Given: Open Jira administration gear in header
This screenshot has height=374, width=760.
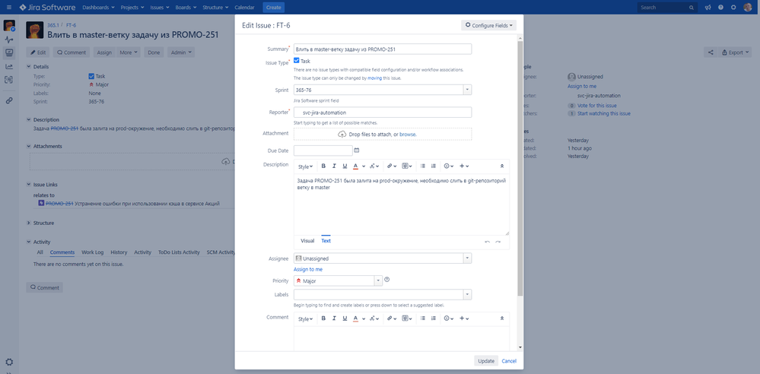Looking at the screenshot, I should [733, 8].
